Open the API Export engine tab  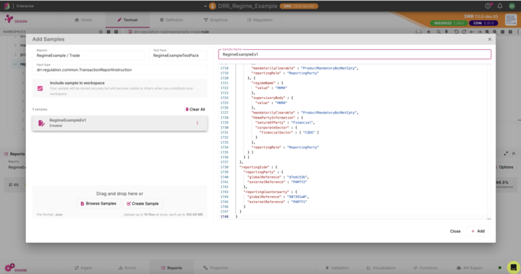(469, 267)
